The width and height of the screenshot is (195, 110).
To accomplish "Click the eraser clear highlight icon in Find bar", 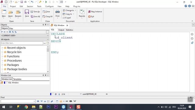I will click(52, 101).
